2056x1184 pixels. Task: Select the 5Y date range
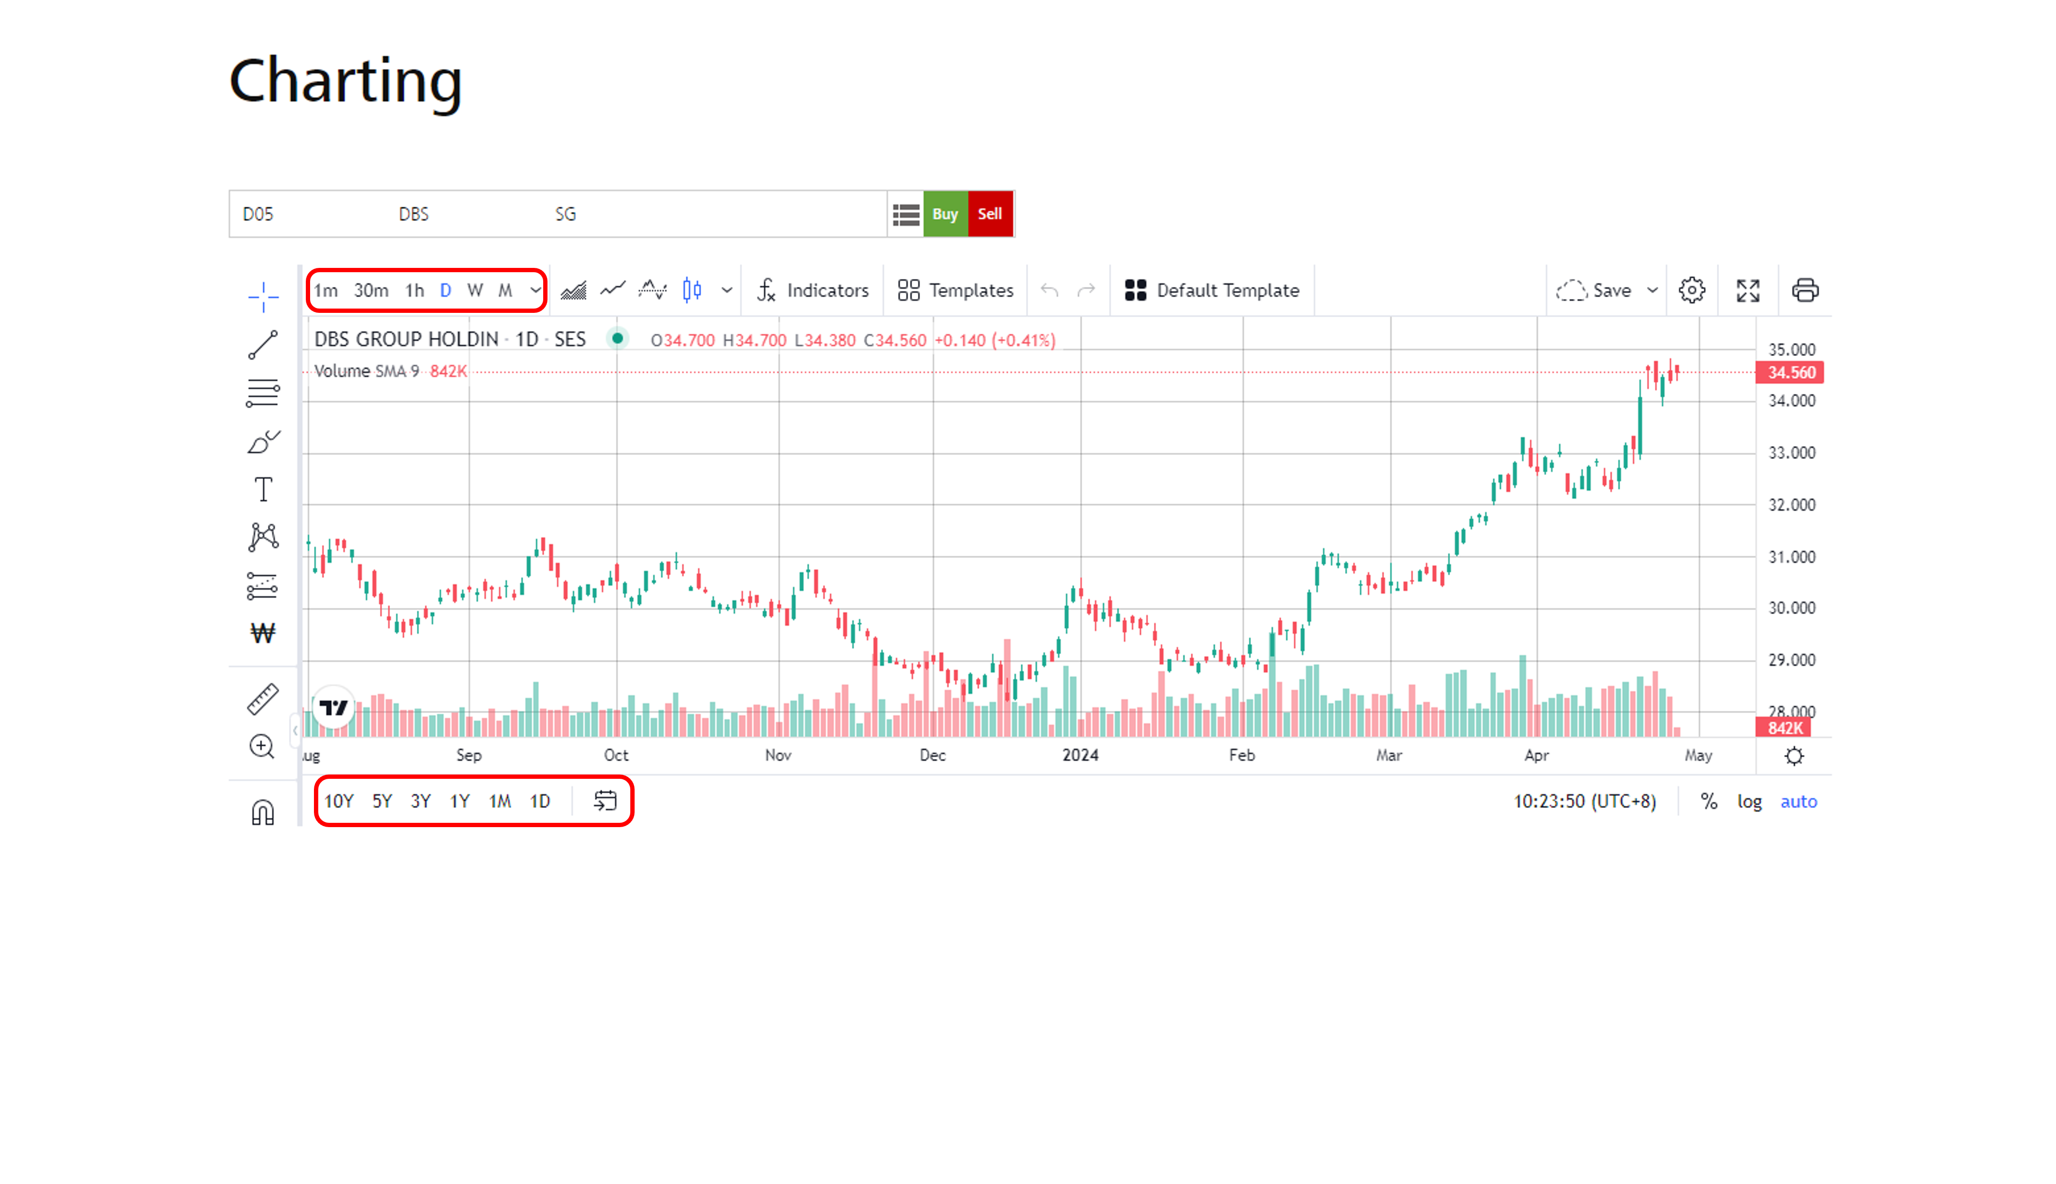[x=381, y=802]
